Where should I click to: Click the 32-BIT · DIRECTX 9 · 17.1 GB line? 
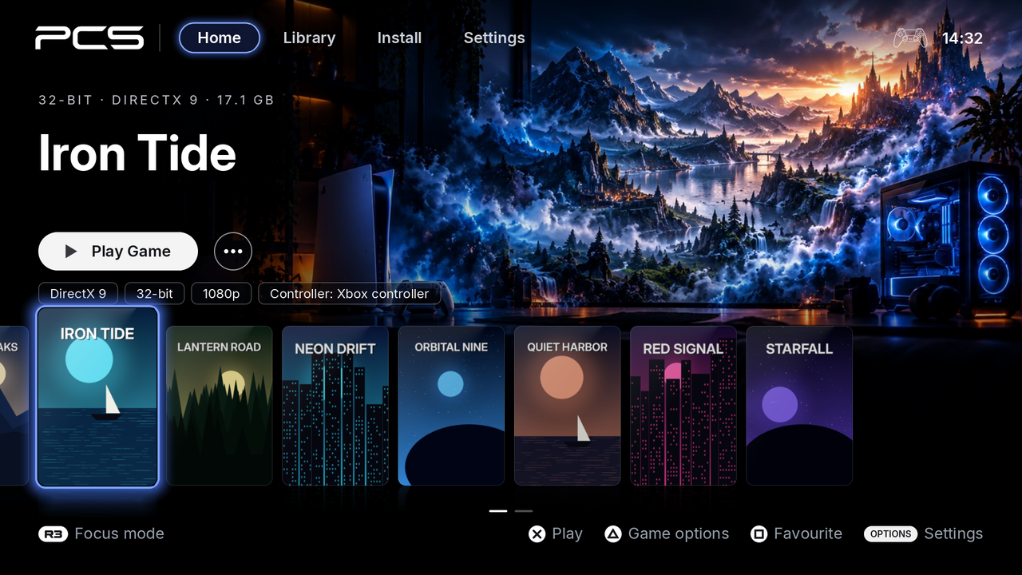(x=156, y=100)
